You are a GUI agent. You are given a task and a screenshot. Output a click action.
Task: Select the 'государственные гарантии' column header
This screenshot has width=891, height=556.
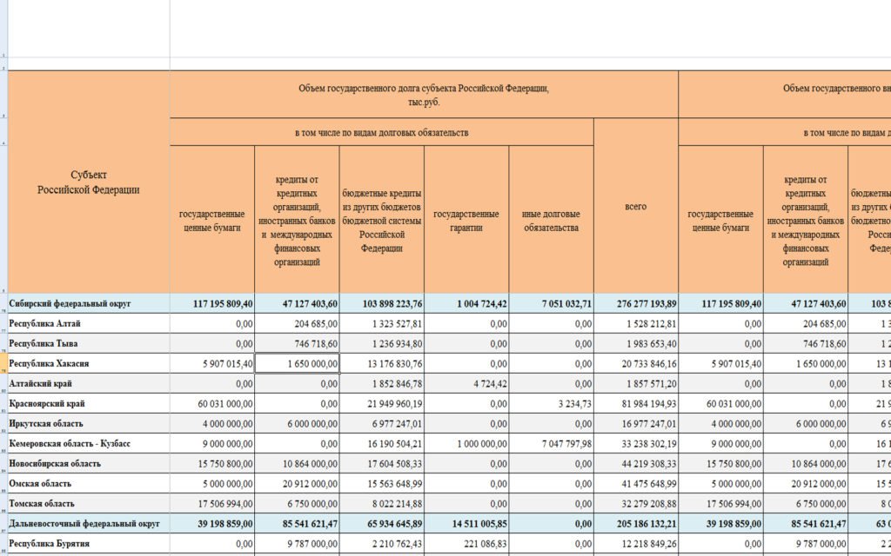(x=466, y=221)
